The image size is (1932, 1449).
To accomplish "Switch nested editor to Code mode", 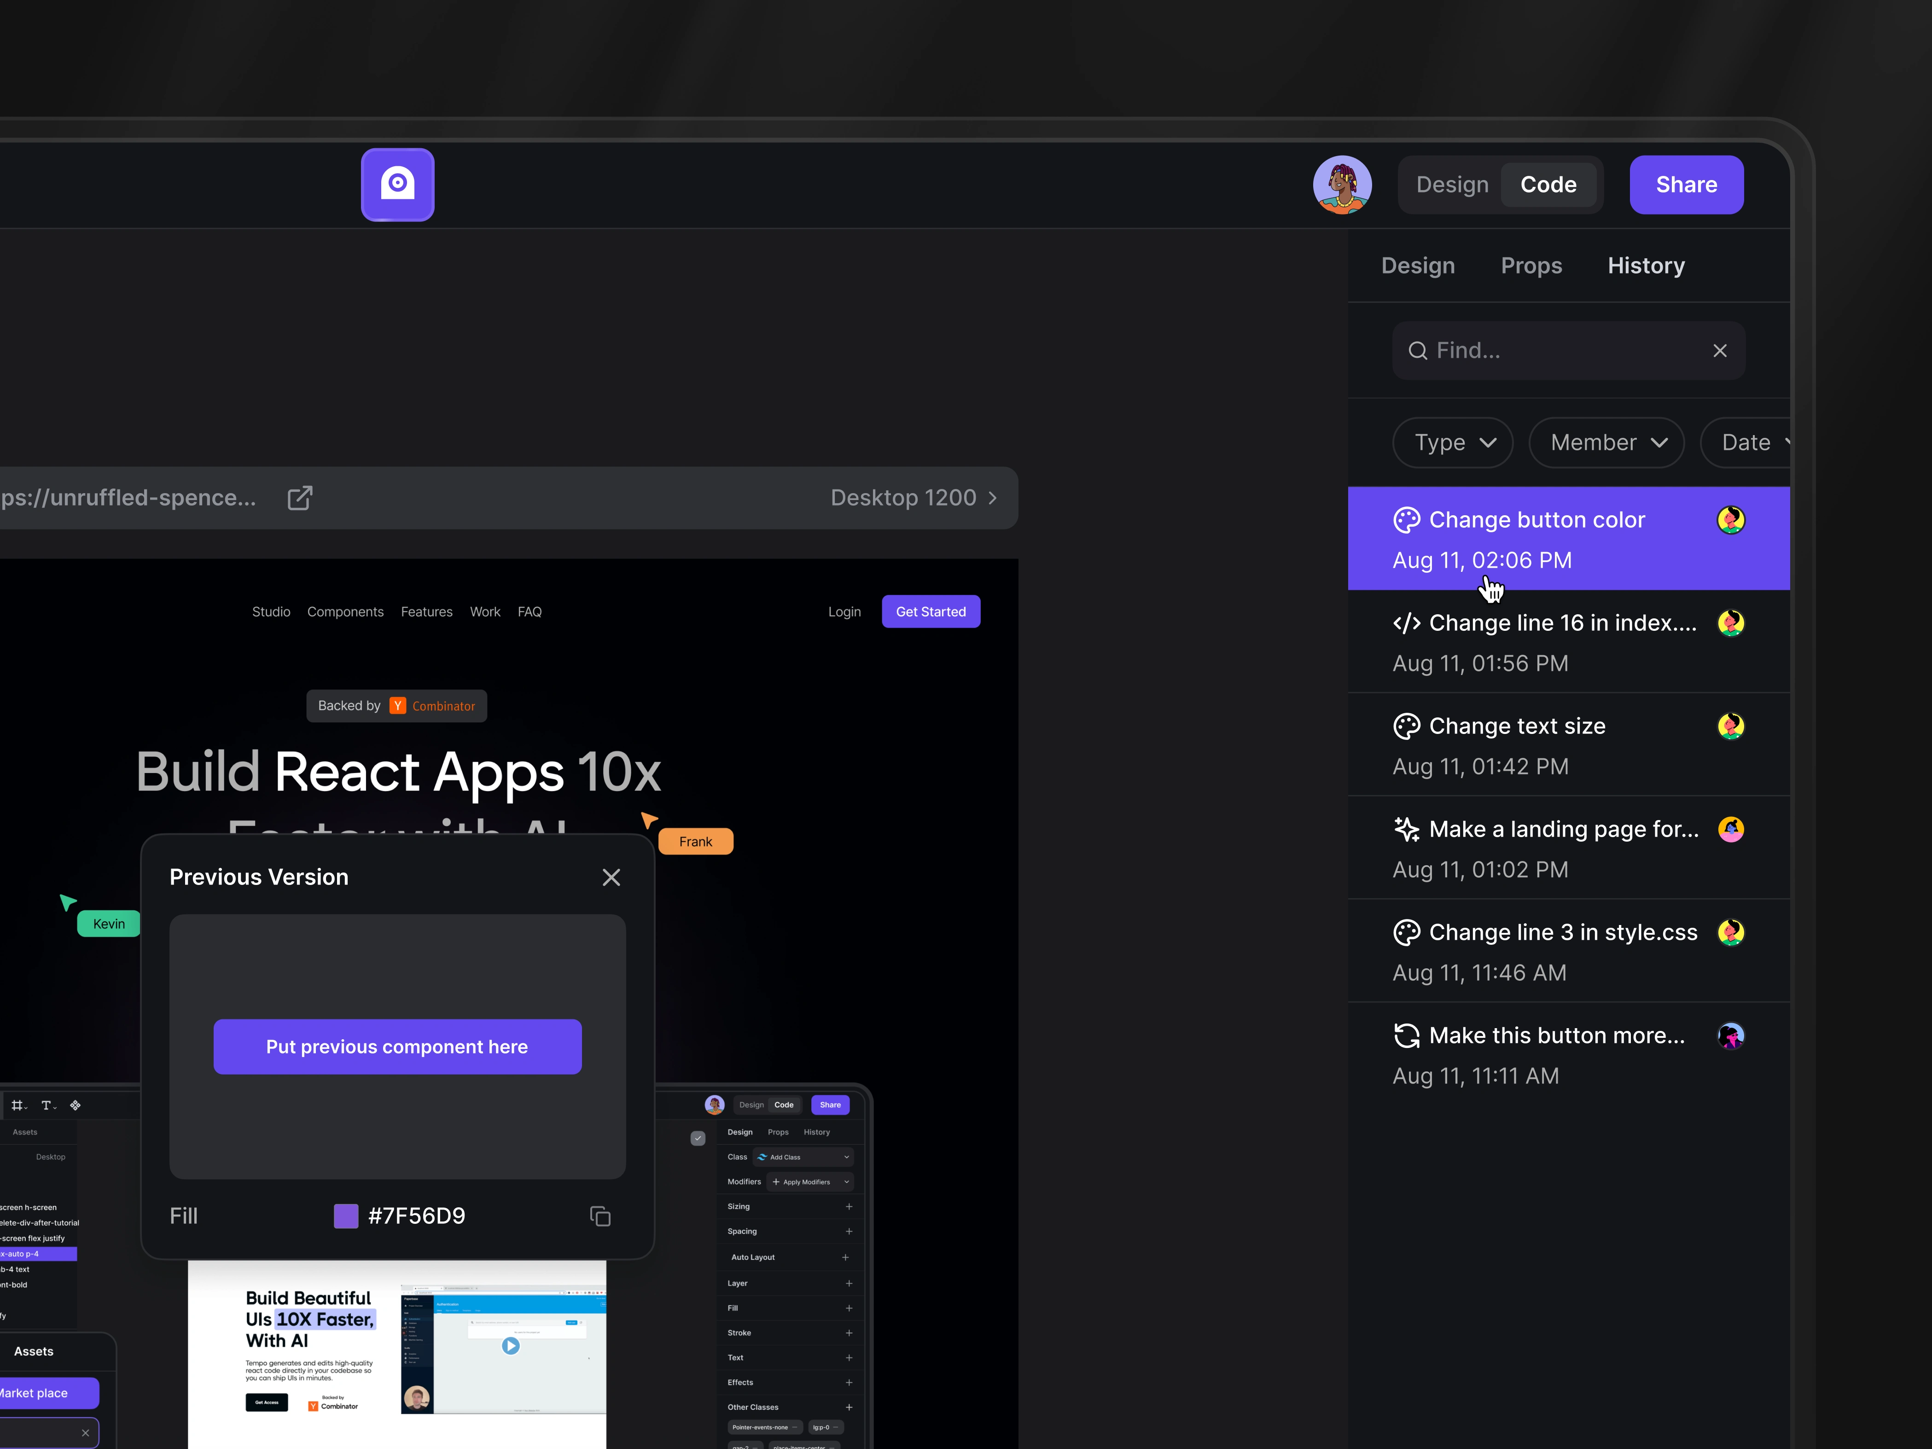I will coord(784,1105).
